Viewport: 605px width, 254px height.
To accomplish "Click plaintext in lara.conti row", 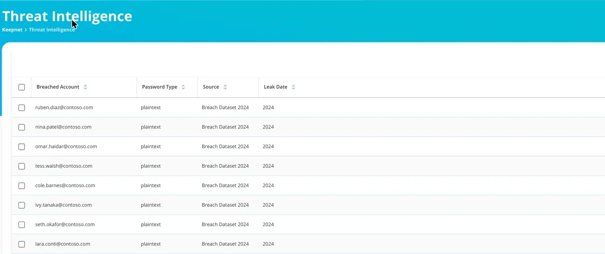I will tap(151, 244).
